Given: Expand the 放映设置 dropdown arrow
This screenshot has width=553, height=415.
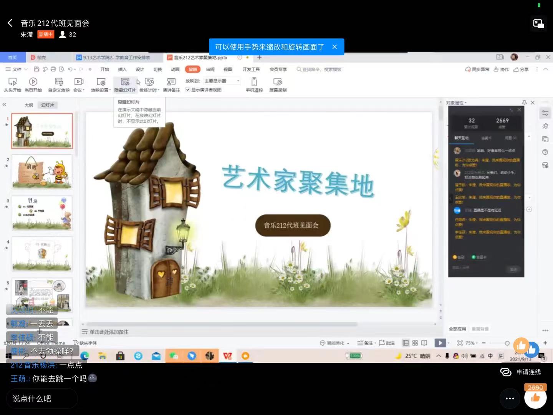Looking at the screenshot, I should pyautogui.click(x=110, y=90).
